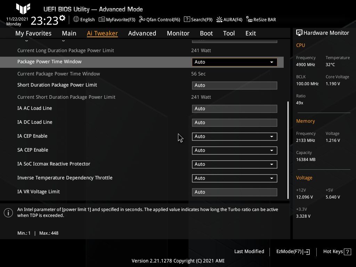356x267 pixels.
Task: Click the Hardware Monitor screen icon
Action: pos(299,33)
